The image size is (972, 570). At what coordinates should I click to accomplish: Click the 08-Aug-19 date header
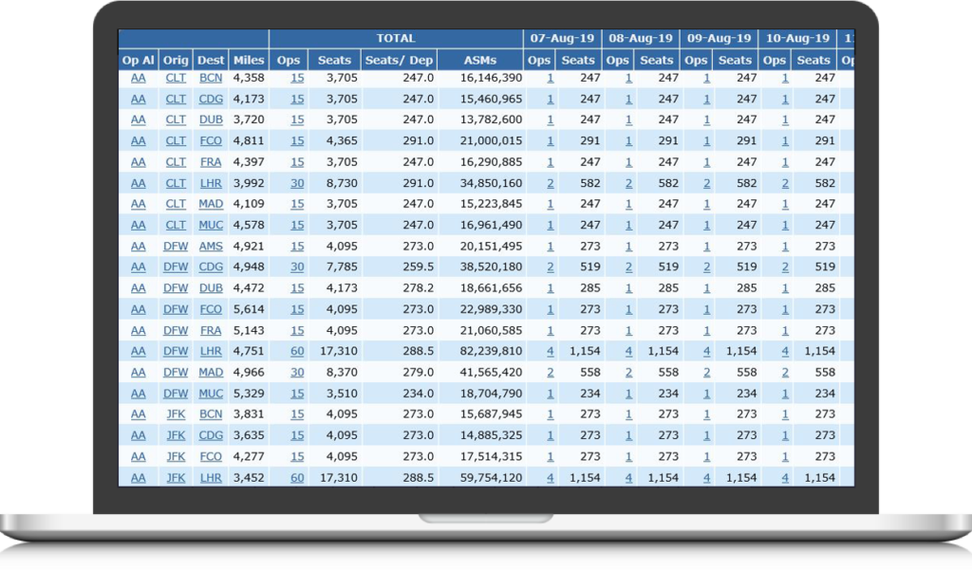point(641,39)
